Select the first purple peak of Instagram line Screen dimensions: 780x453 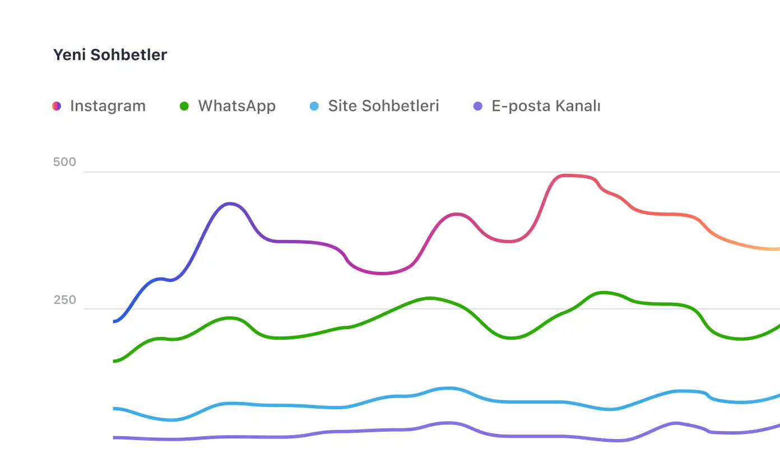(x=230, y=204)
